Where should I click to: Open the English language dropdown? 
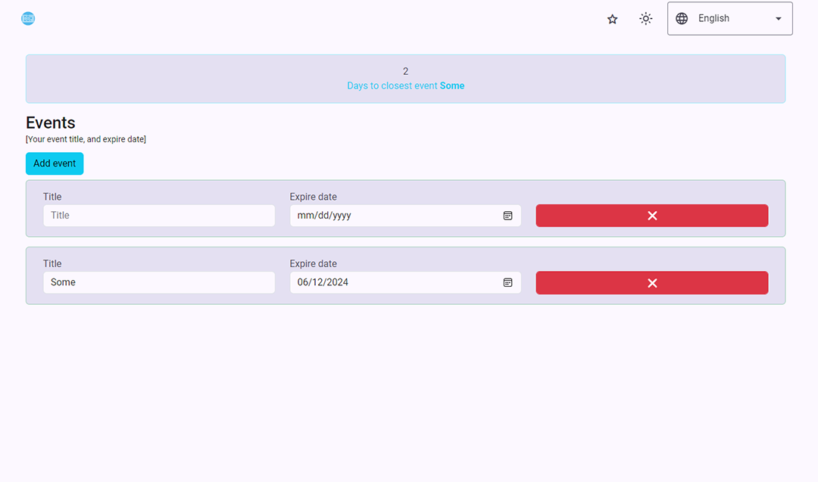click(729, 19)
